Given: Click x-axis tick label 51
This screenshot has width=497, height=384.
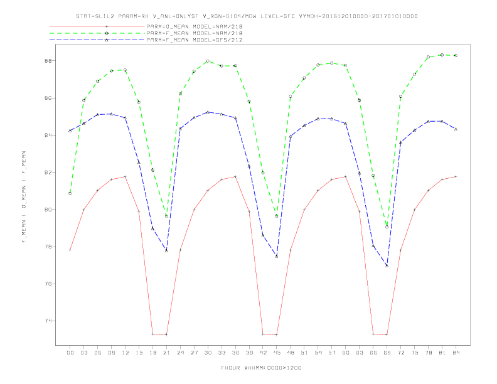Looking at the screenshot, I should point(304,353).
